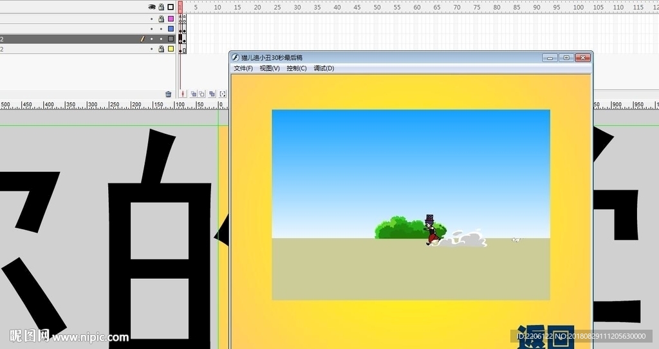Click the lock all layers padlock header icon
Screen dimensions: 659x349
point(161,6)
